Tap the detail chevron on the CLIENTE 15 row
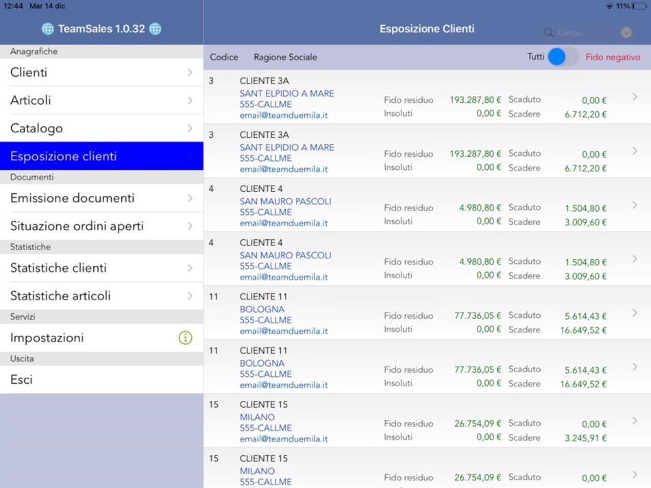Image resolution: width=651 pixels, height=488 pixels. point(634,422)
